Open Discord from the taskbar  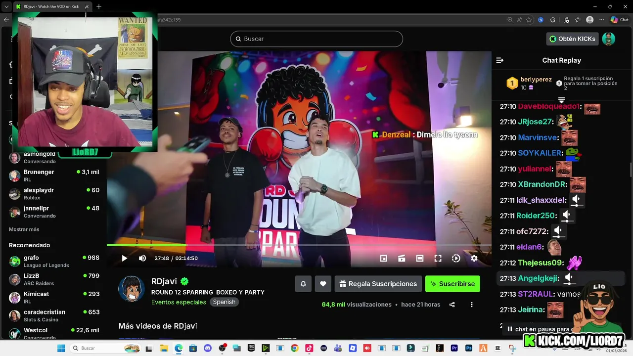[208, 348]
